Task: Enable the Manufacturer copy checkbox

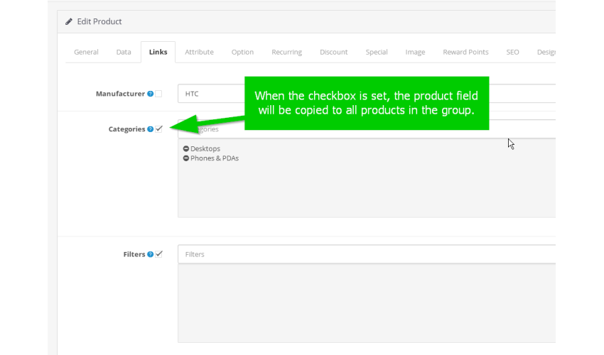Action: (x=158, y=94)
